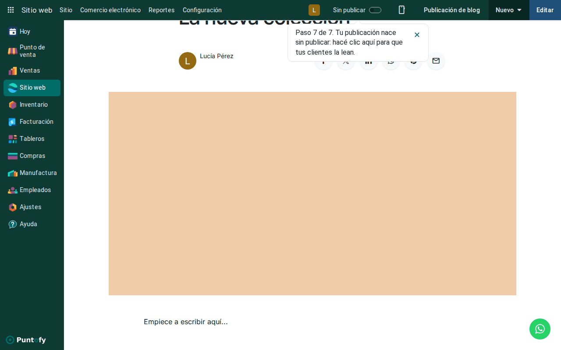The image size is (561, 350).
Task: Open Ajustes in the sidebar
Action: point(32,207)
